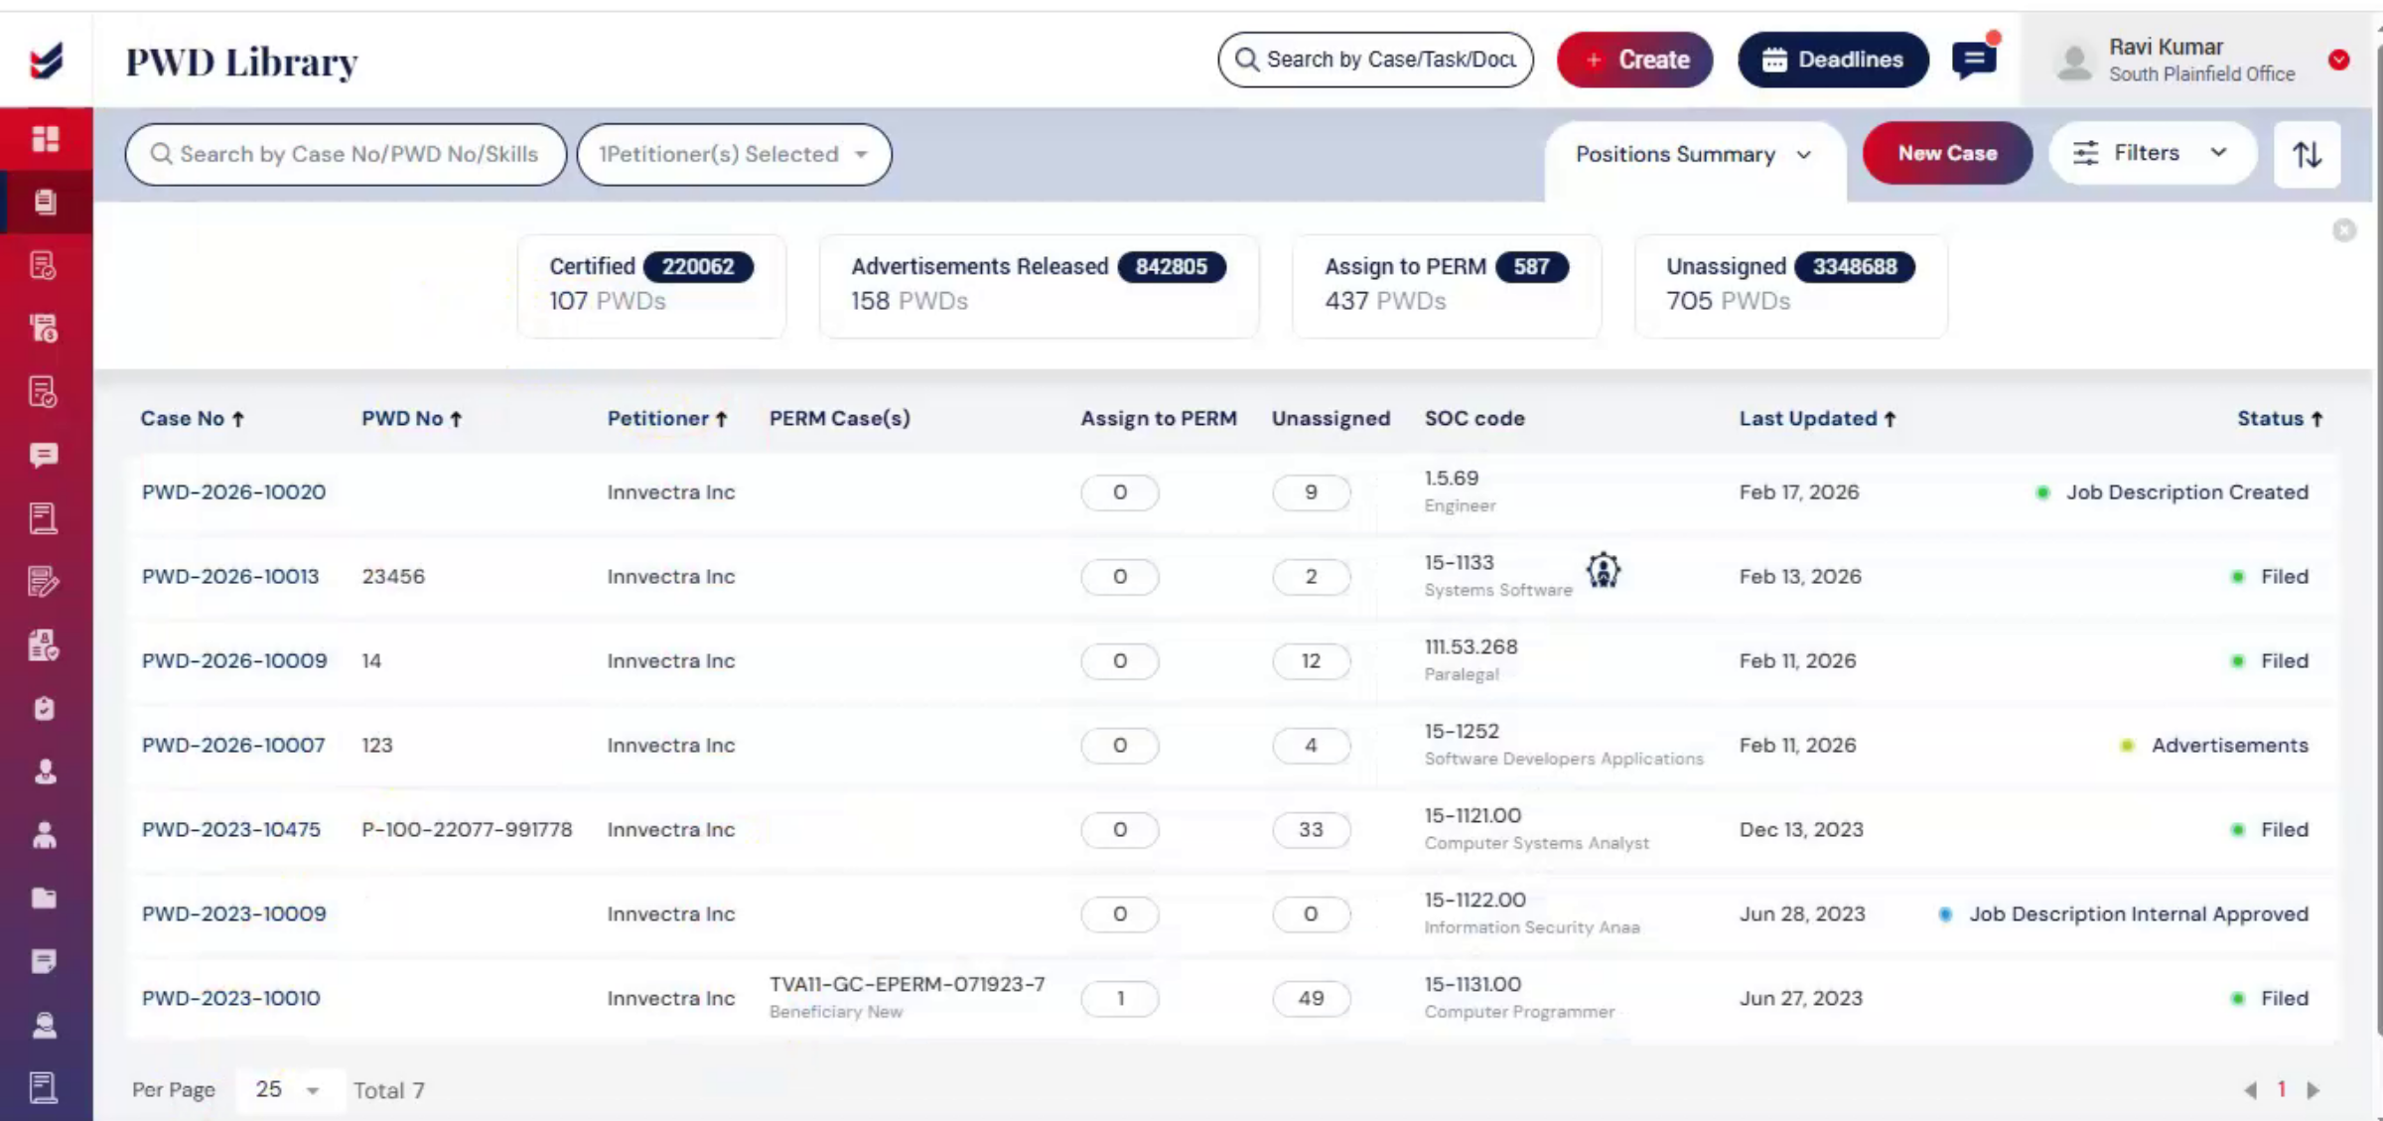Click the Unassigned count 33 pill
2383x1121 pixels.
point(1311,830)
